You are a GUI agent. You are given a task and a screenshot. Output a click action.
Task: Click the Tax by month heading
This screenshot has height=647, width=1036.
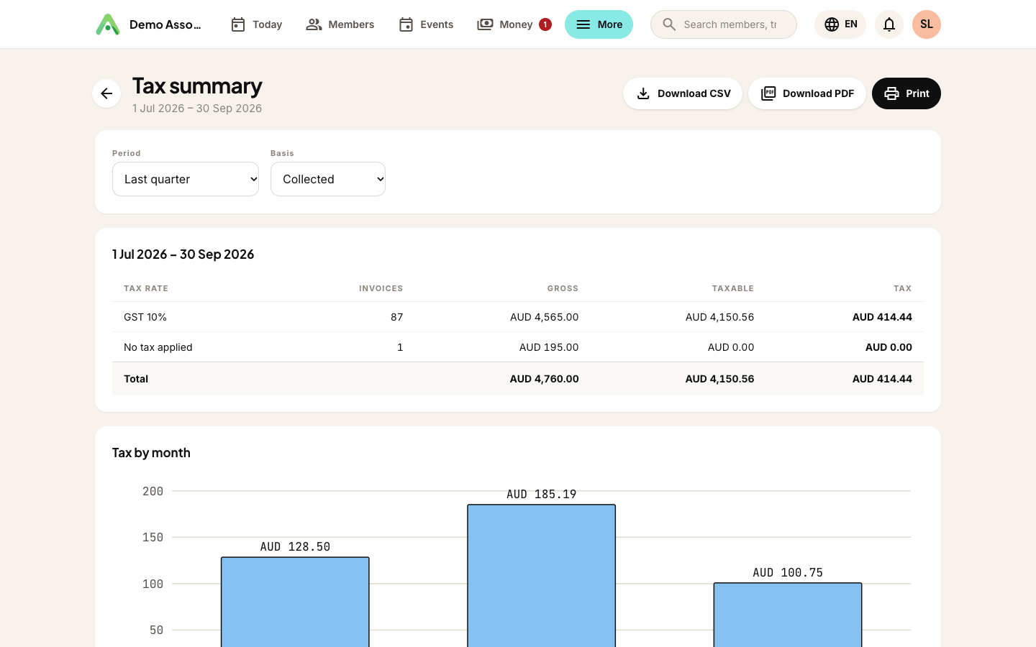(x=151, y=452)
